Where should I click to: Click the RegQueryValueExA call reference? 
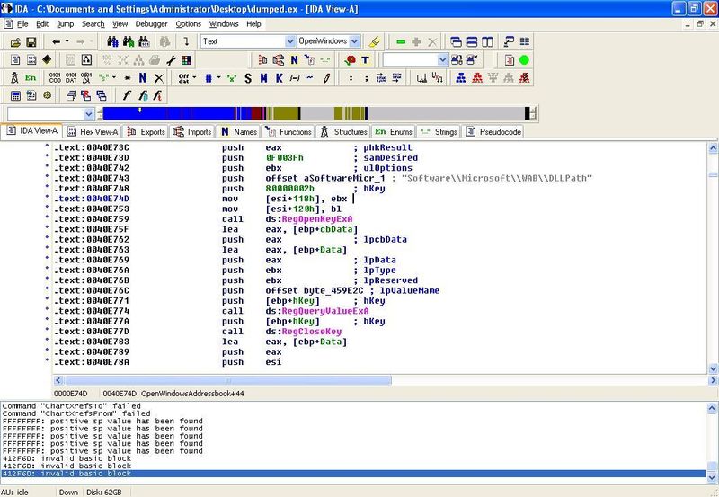(325, 311)
